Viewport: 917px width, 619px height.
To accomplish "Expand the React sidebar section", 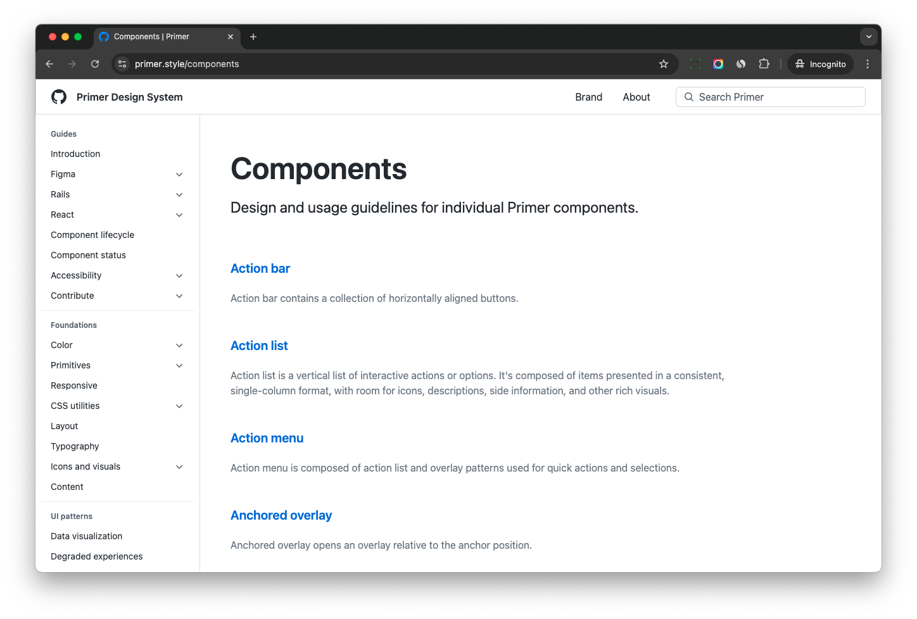I will [x=179, y=215].
